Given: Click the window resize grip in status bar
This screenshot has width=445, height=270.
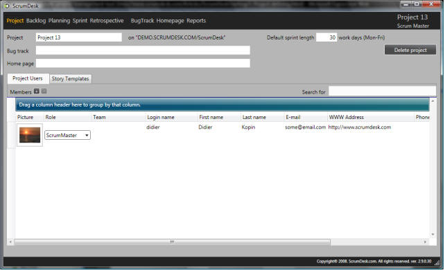Looking at the screenshot, I should pyautogui.click(x=437, y=263).
